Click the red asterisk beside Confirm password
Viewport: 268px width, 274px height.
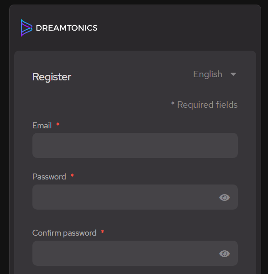click(103, 232)
